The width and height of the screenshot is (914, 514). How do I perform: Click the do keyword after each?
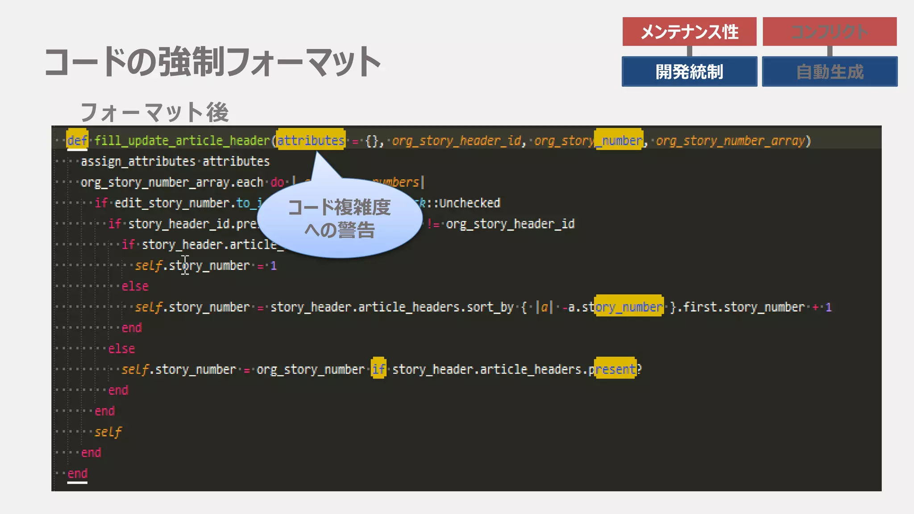(x=277, y=182)
